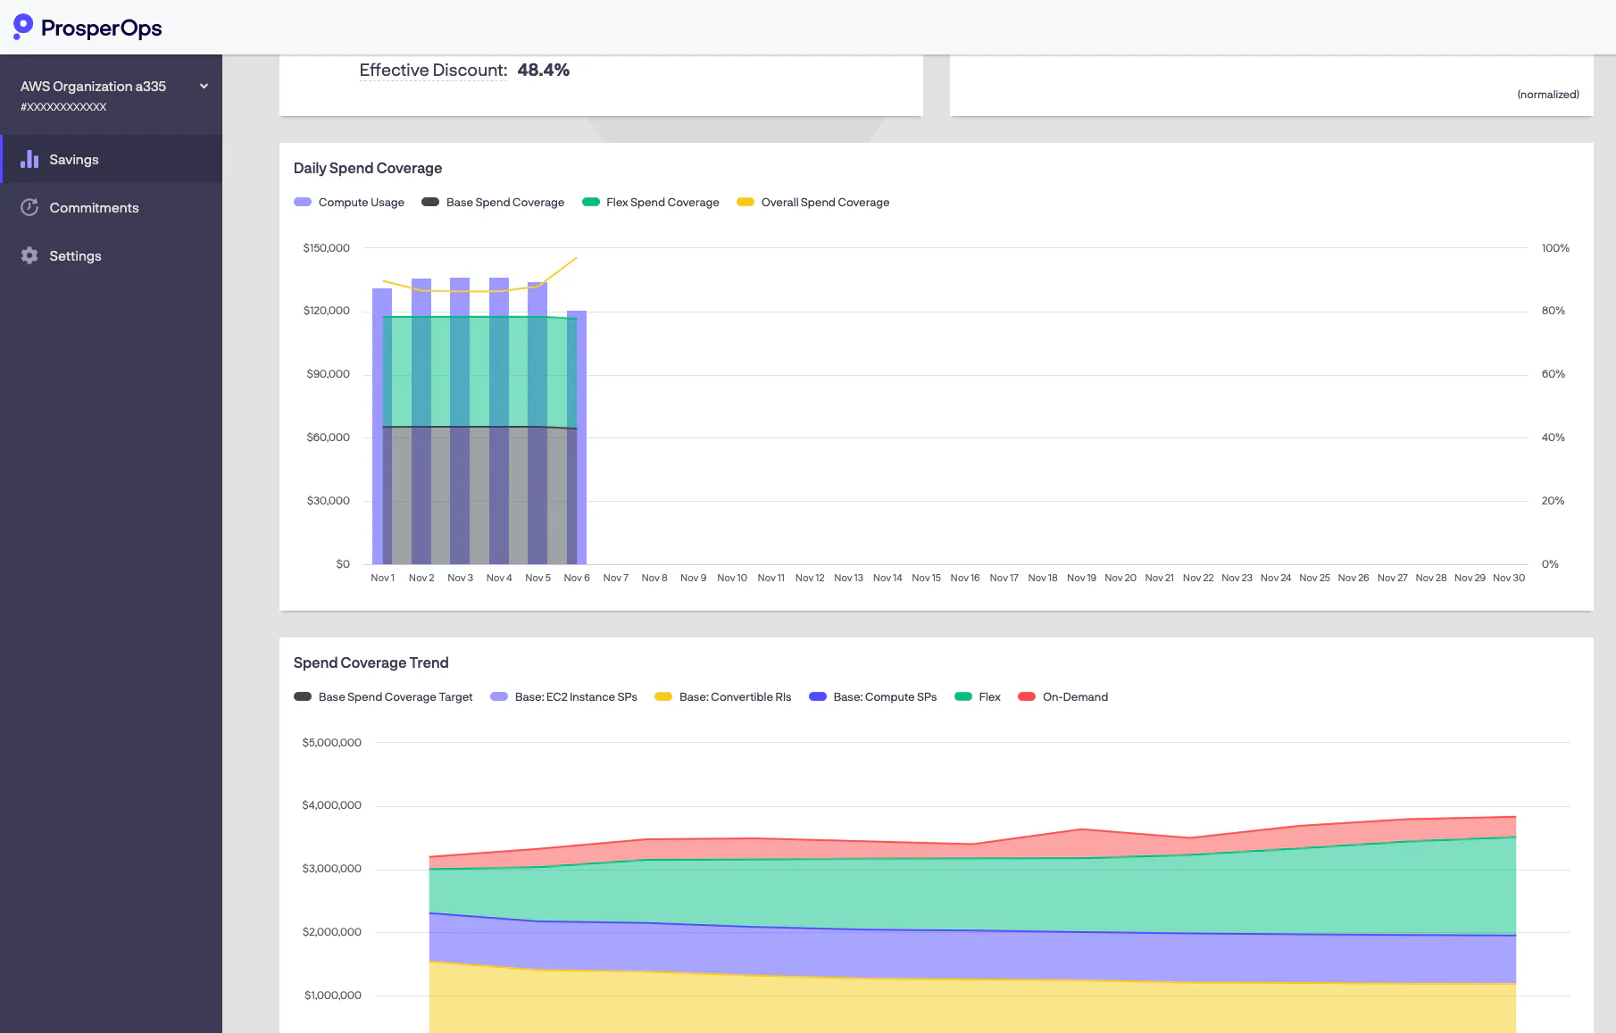Screen dimensions: 1616x1033
Task: Toggle Base: Compute SPs legend item
Action: coord(872,697)
